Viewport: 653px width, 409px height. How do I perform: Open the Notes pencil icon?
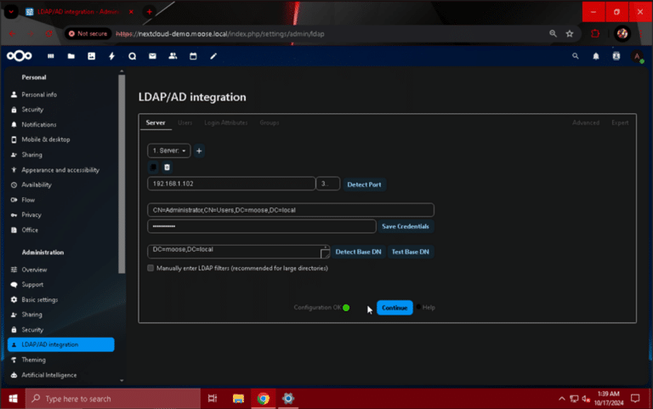213,56
